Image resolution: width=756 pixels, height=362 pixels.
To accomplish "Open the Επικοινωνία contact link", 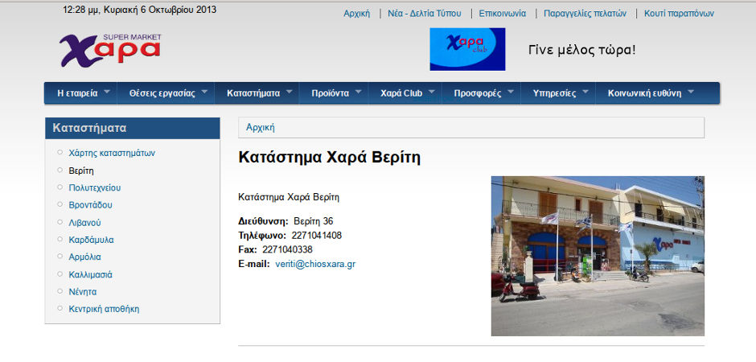I will click(502, 14).
